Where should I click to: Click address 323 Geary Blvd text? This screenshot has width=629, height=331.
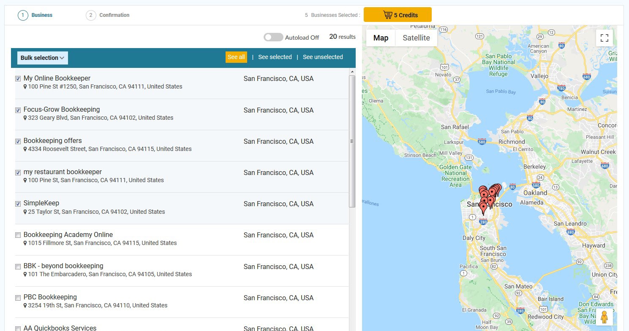[101, 118]
